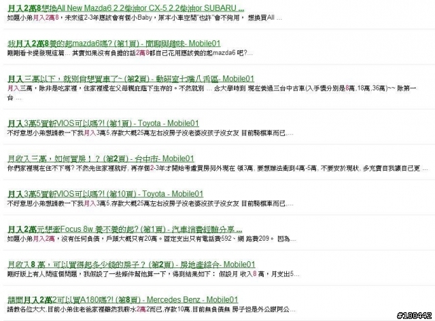Open the All New Mazda6 2.2柴油 or CX-5 result link
The height and width of the screenshot is (321, 435).
pos(126,8)
